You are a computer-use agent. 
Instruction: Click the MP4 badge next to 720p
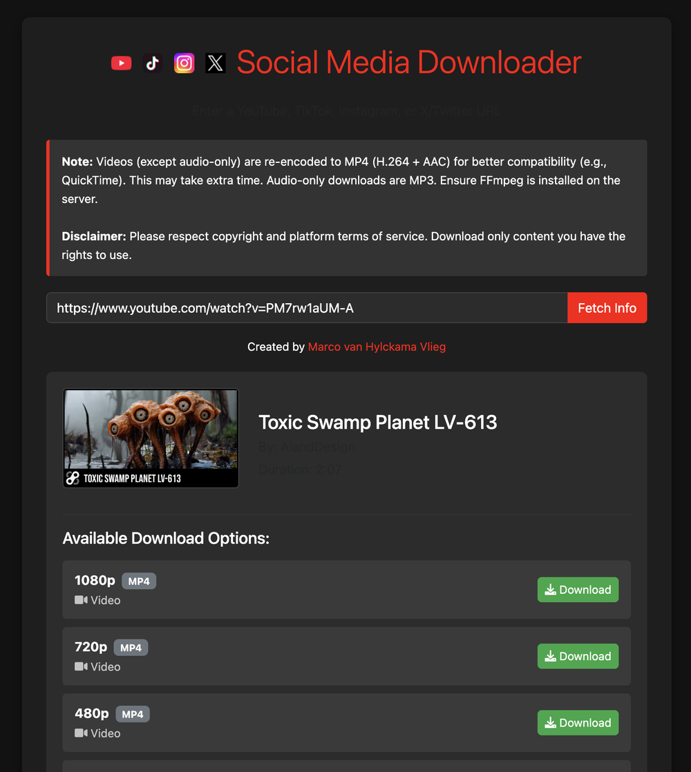[131, 648]
